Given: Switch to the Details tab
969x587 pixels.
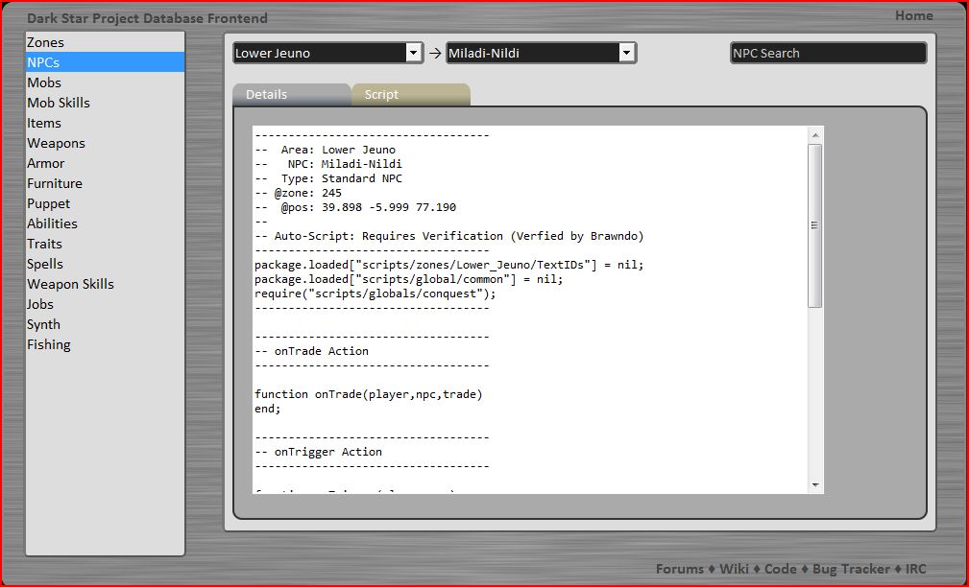Looking at the screenshot, I should (290, 95).
